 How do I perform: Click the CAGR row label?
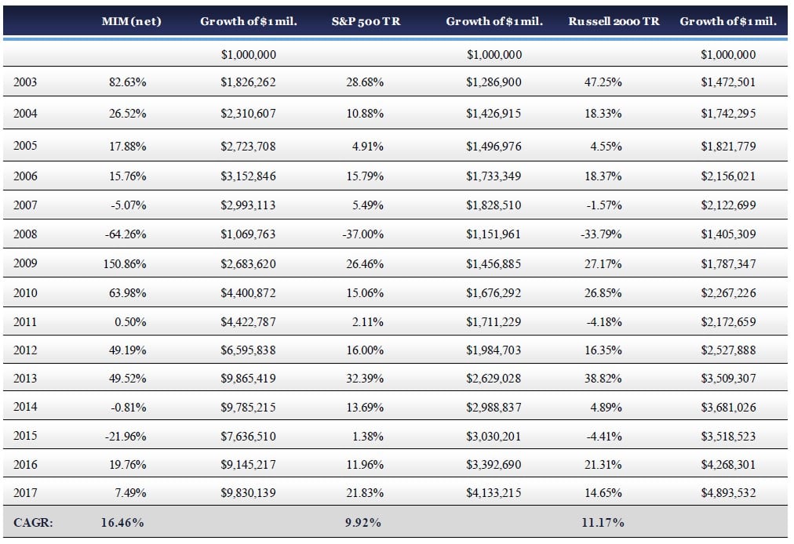click(33, 522)
